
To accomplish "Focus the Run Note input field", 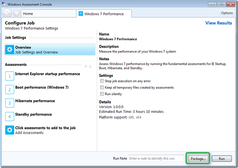I will coord(156,158).
